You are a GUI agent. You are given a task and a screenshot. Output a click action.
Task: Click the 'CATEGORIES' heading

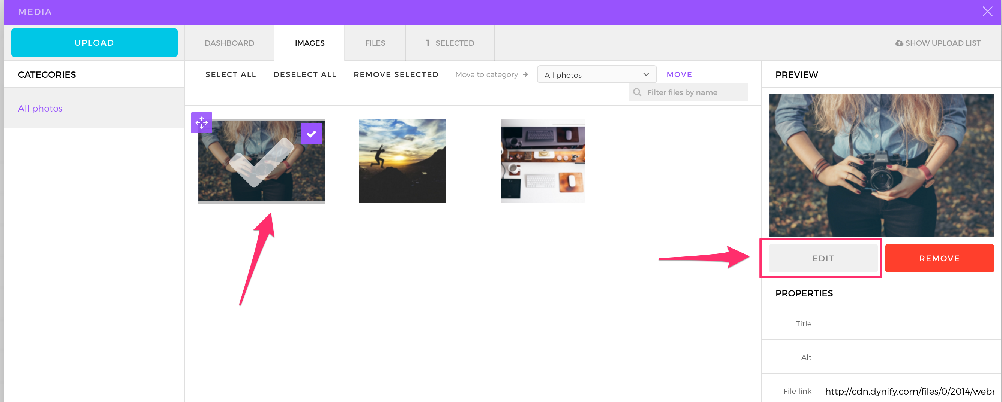47,75
